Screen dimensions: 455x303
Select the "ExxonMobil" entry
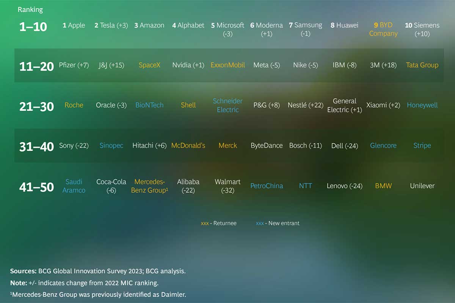pyautogui.click(x=228, y=65)
